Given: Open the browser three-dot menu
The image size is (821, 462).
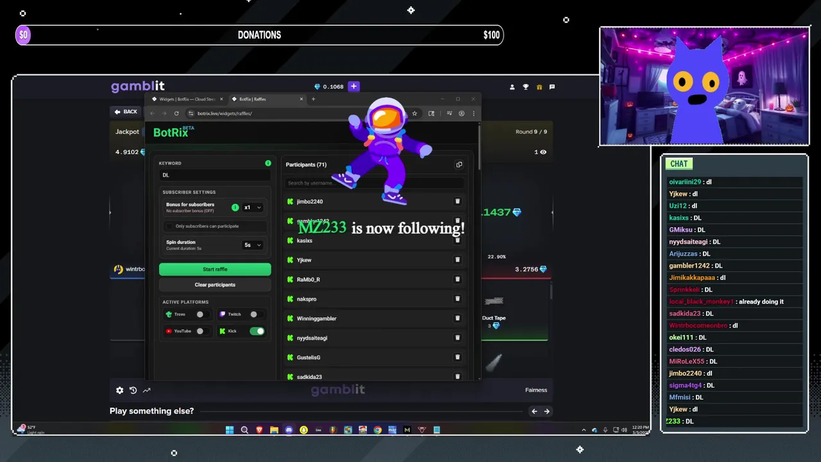Looking at the screenshot, I should [x=473, y=114].
